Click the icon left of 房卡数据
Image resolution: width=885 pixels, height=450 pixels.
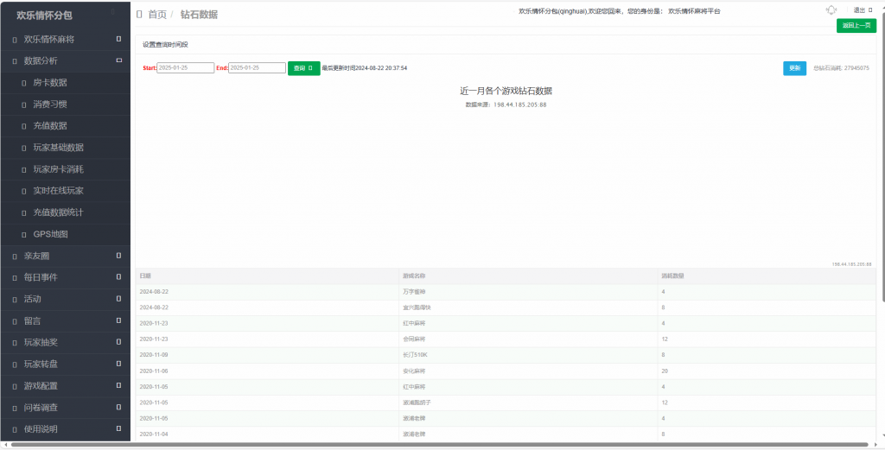click(x=24, y=83)
